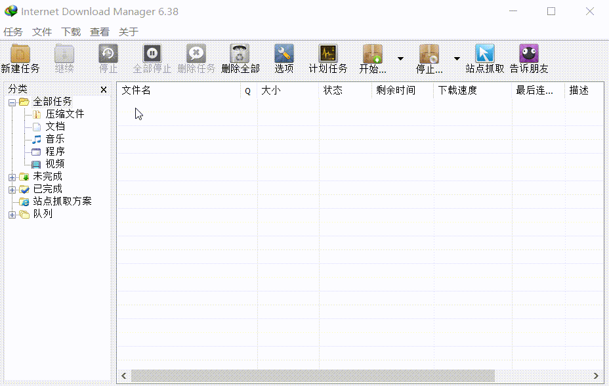Select 队列 folder
Viewport: 609px width, 386px height.
coord(43,213)
